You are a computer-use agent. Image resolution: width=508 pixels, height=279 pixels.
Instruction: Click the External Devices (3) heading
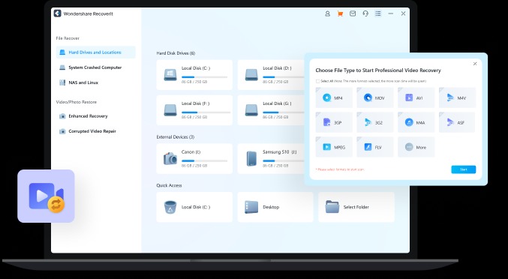[x=176, y=137]
